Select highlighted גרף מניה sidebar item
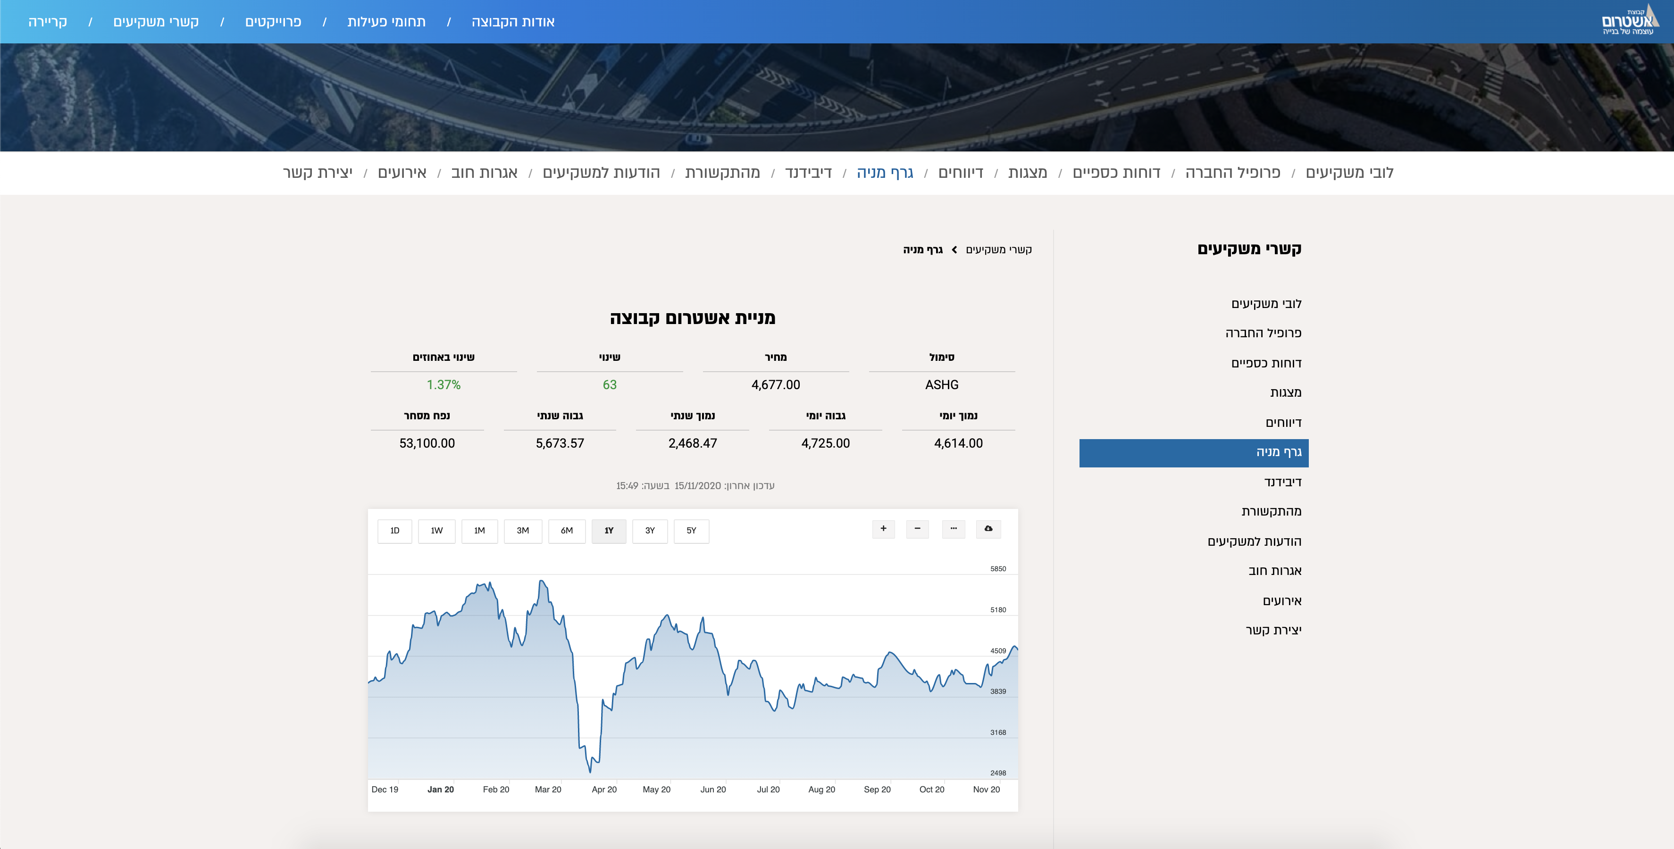Image resolution: width=1674 pixels, height=849 pixels. point(1194,453)
